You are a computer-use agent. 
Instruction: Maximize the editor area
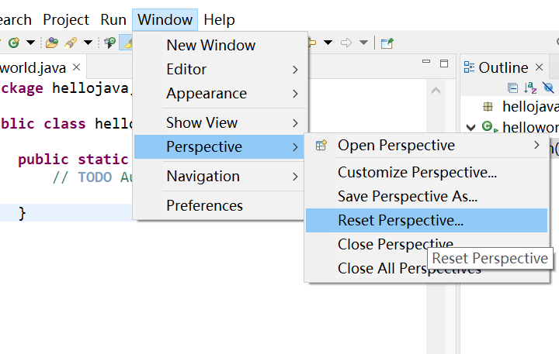[x=444, y=64]
